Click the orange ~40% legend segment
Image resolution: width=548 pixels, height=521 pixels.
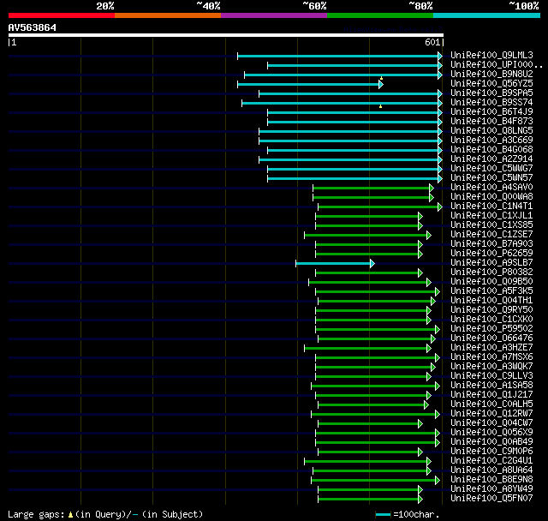168,15
